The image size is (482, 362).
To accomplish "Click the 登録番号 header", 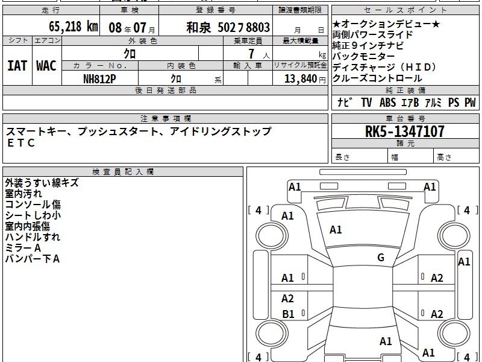I will (216, 10).
